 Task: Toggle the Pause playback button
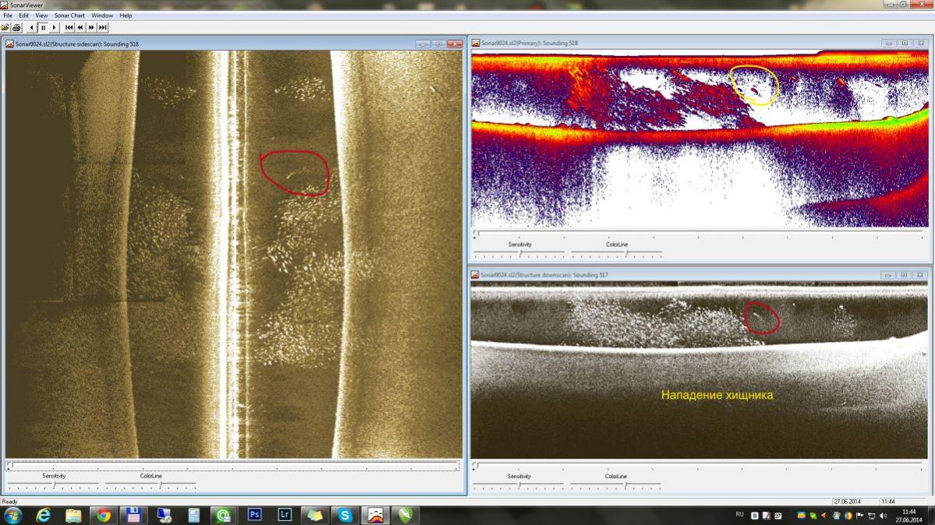point(43,27)
